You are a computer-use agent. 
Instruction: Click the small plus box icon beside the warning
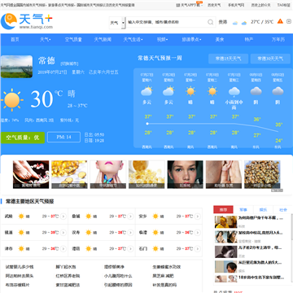coord(289,21)
